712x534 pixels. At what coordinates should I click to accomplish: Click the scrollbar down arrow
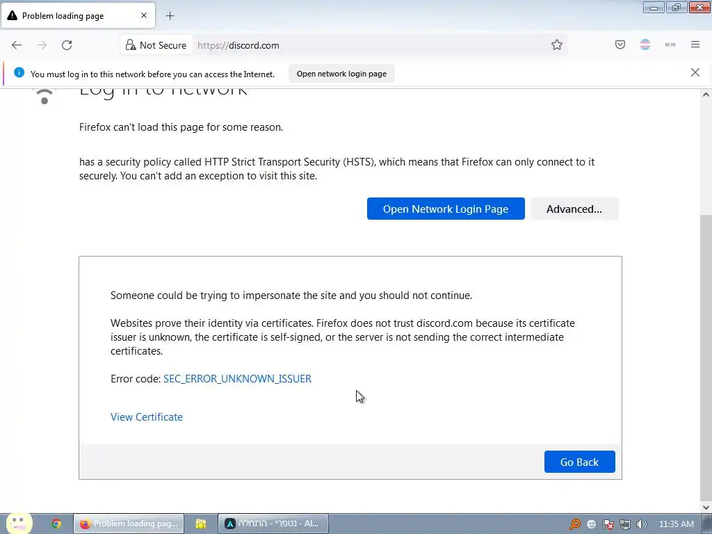(x=706, y=507)
